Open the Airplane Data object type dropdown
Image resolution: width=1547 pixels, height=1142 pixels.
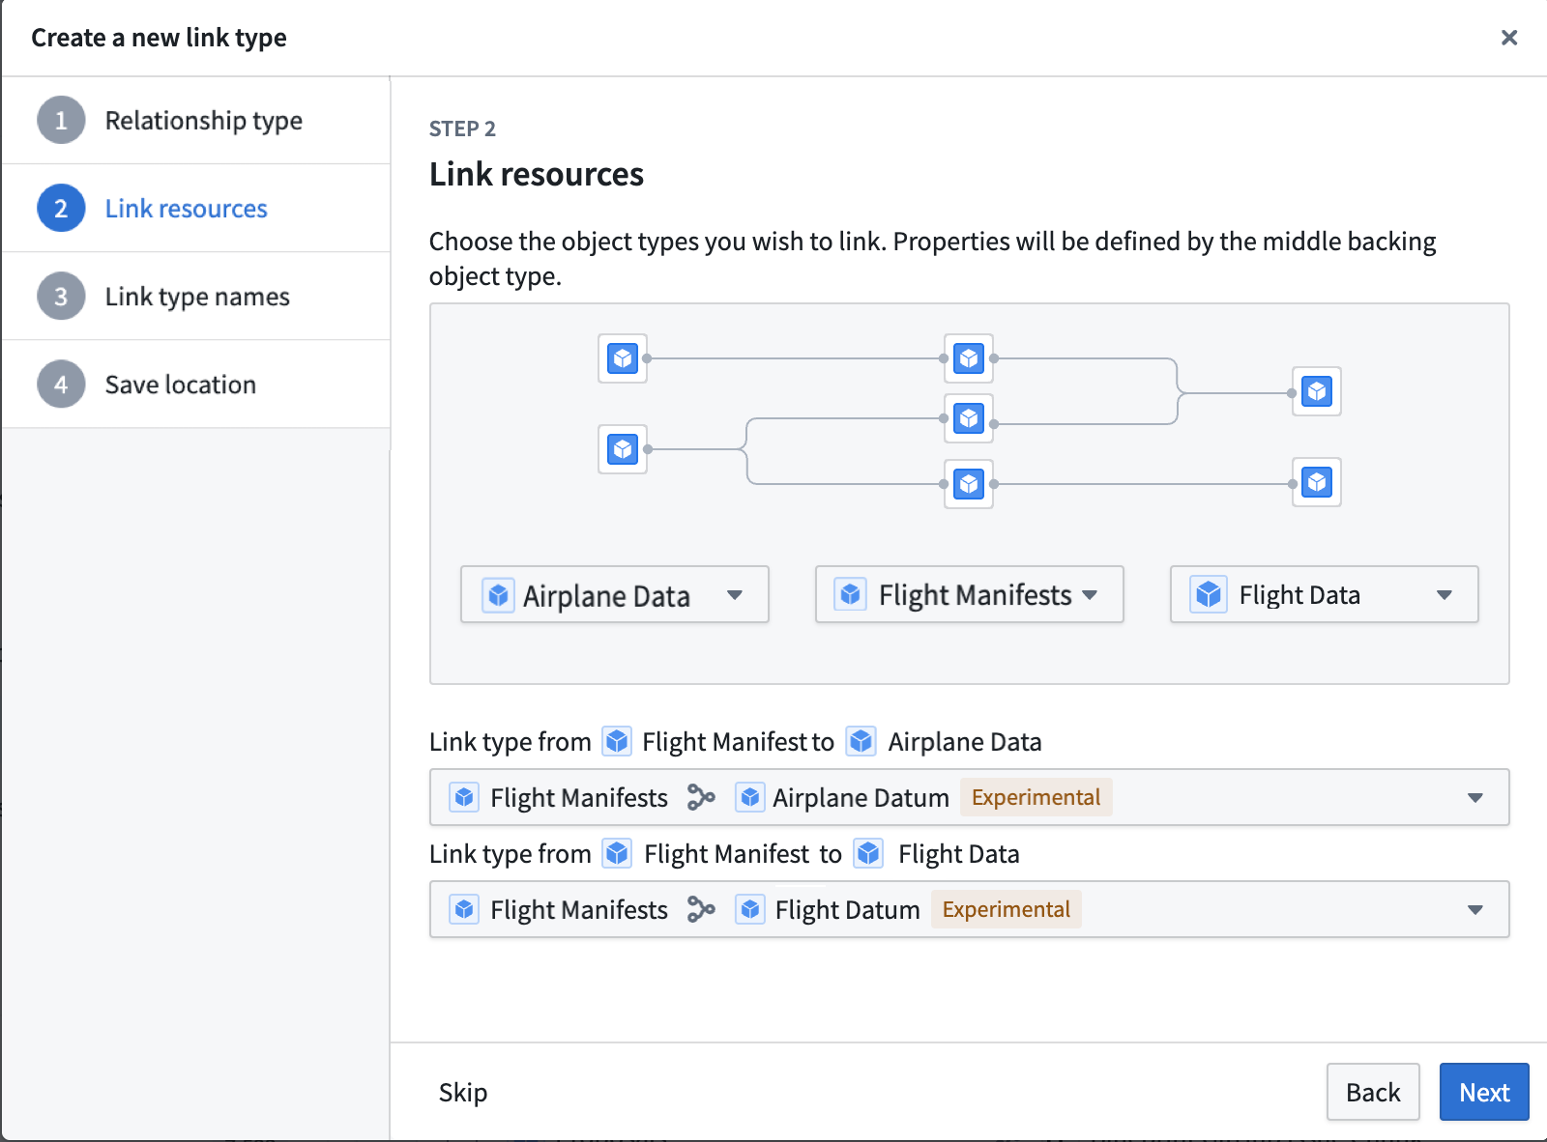point(735,595)
